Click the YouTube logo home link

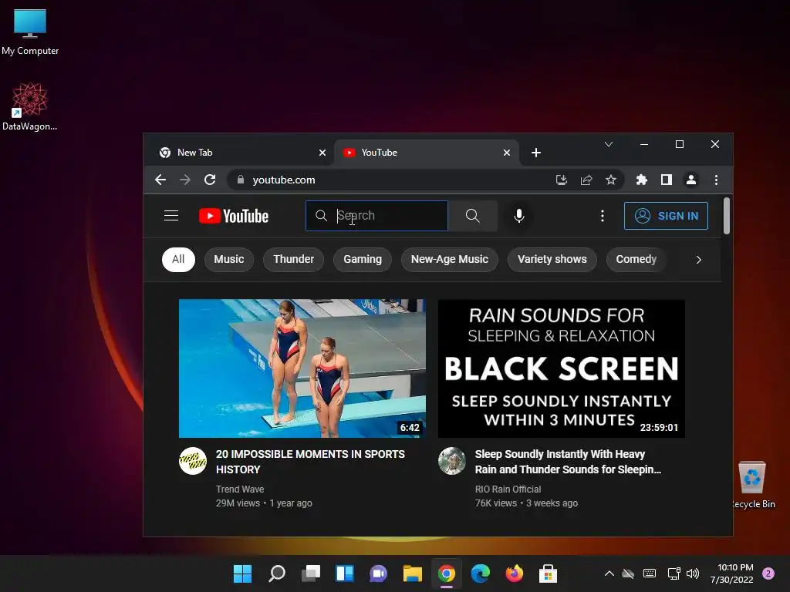234,216
